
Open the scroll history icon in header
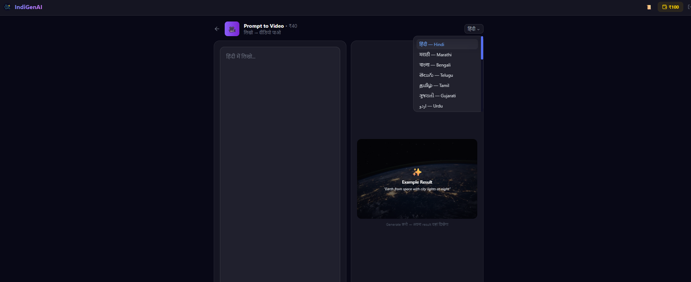tap(649, 7)
